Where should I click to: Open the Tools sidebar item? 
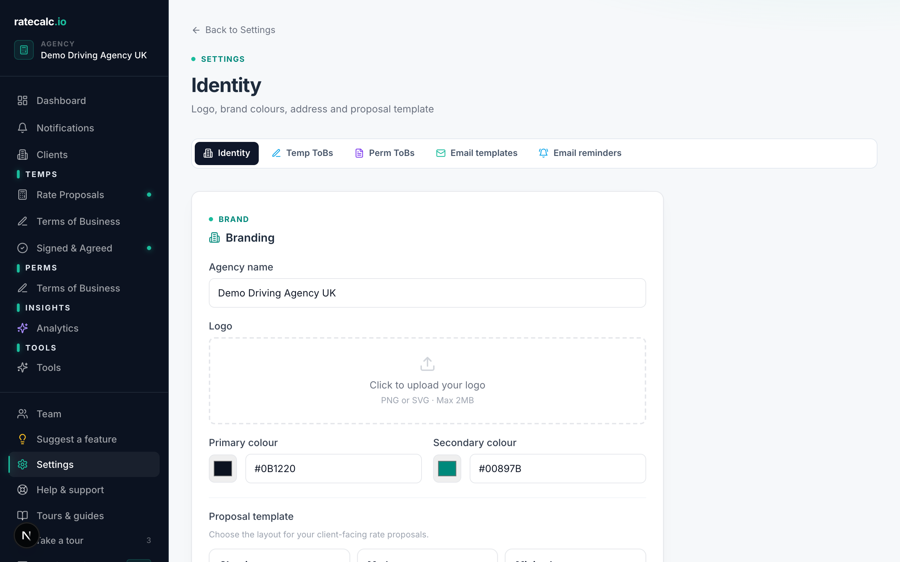click(x=84, y=367)
